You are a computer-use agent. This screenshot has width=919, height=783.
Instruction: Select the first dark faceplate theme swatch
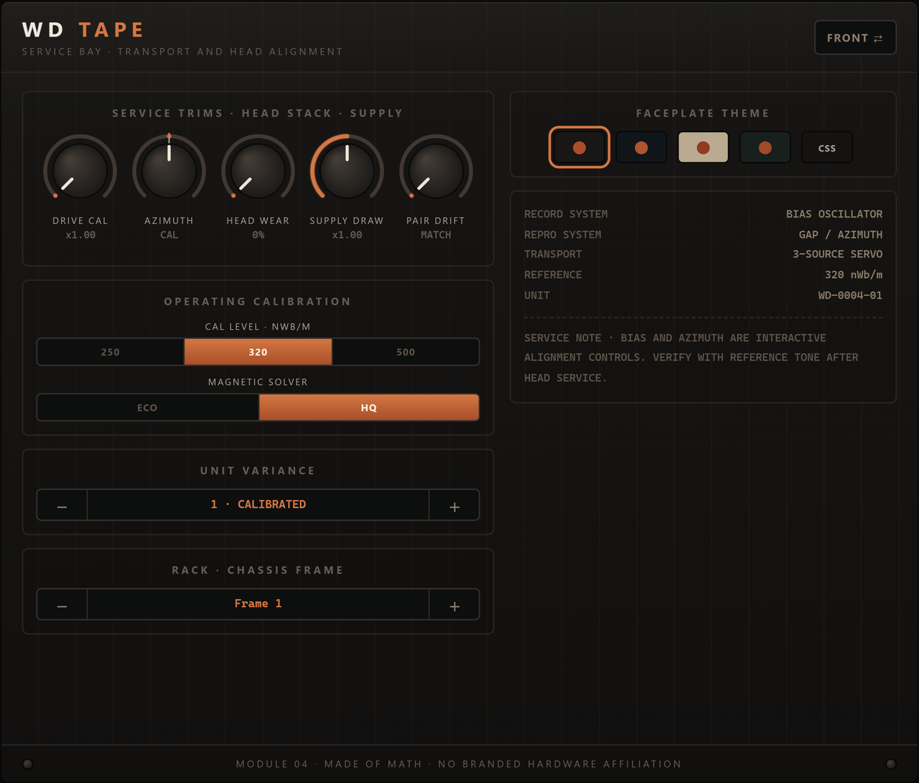click(x=579, y=147)
